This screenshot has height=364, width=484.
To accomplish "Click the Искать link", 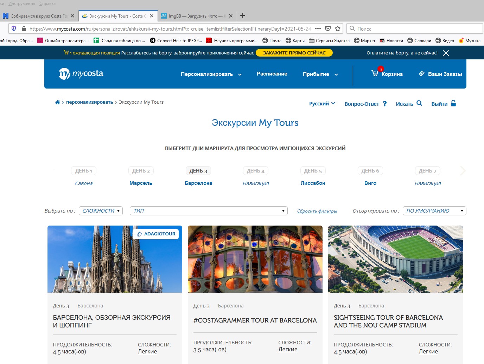I will coord(405,104).
